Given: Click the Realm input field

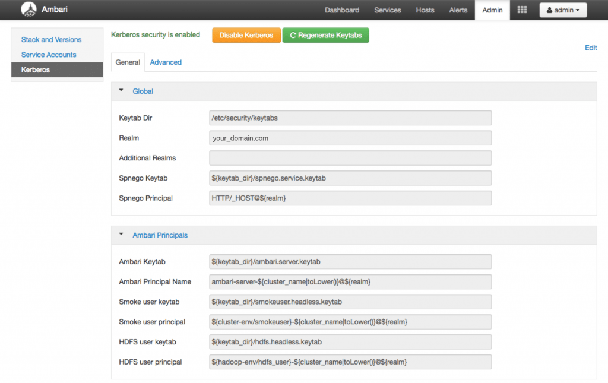Looking at the screenshot, I should [x=350, y=138].
